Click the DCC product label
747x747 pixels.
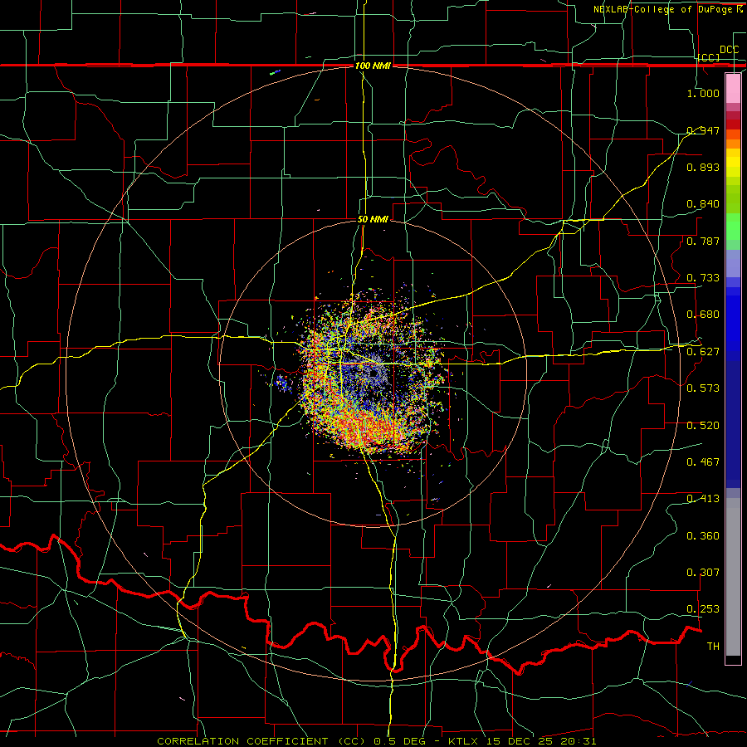point(729,50)
